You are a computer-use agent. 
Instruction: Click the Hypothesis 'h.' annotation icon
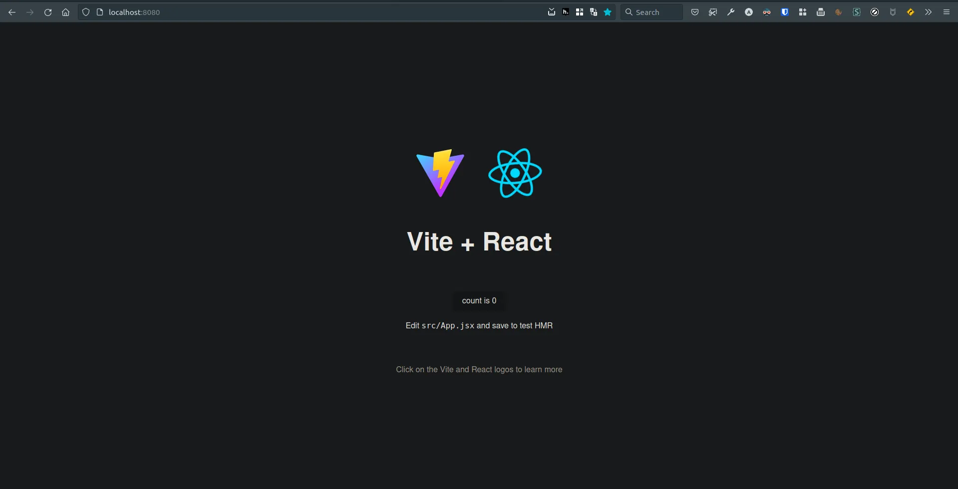pos(566,12)
